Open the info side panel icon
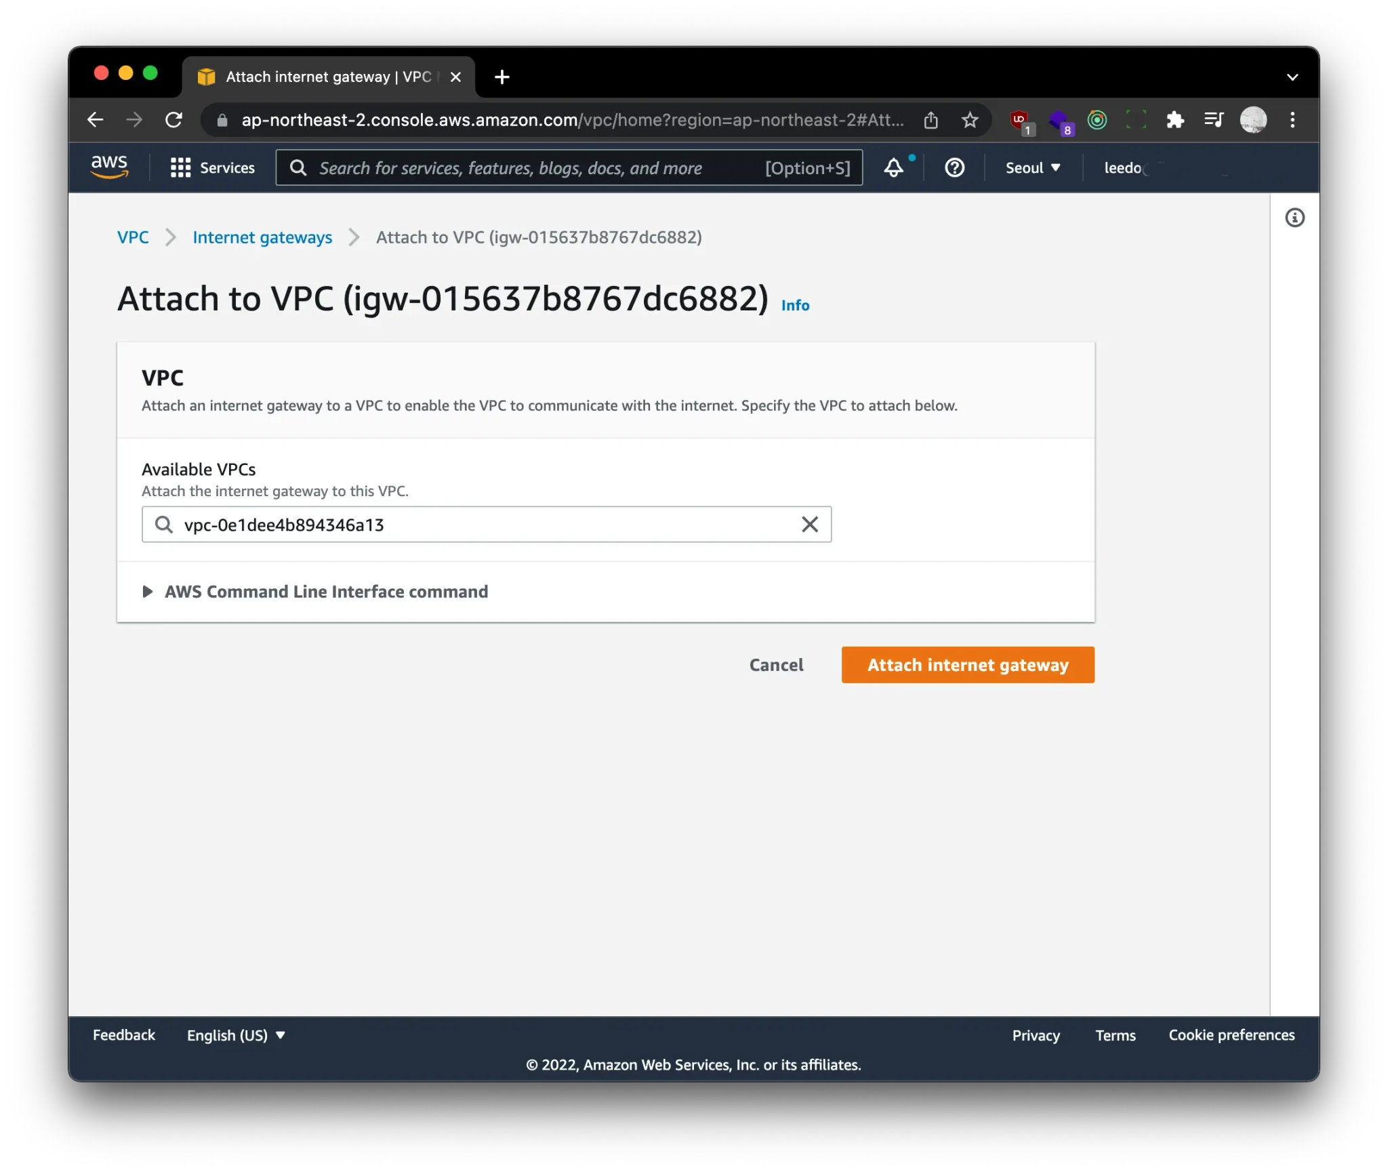This screenshot has height=1172, width=1388. click(1294, 218)
